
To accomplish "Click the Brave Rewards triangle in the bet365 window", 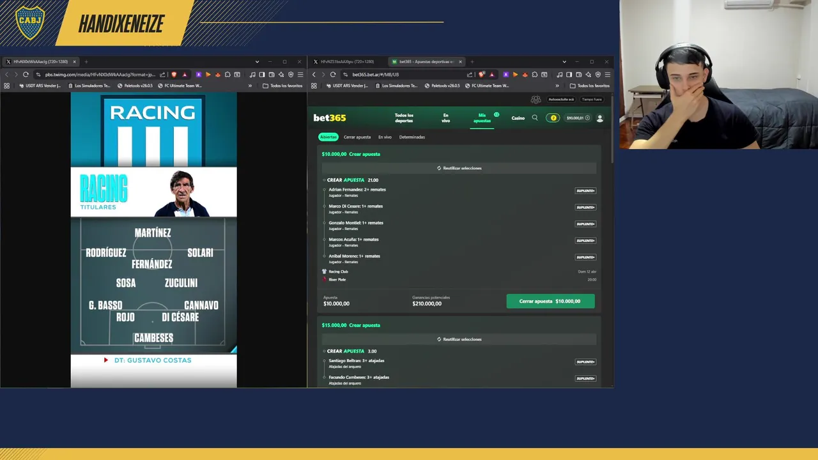I will point(492,74).
